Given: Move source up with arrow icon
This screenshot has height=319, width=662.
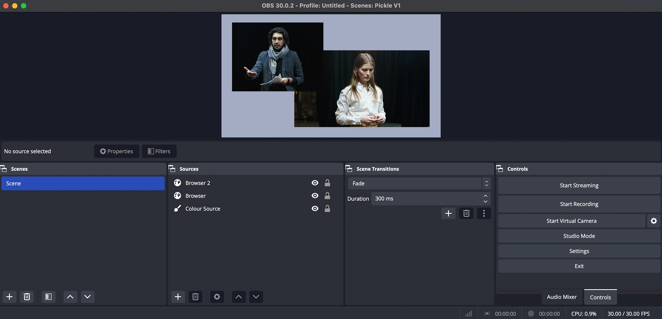Looking at the screenshot, I should click(239, 297).
